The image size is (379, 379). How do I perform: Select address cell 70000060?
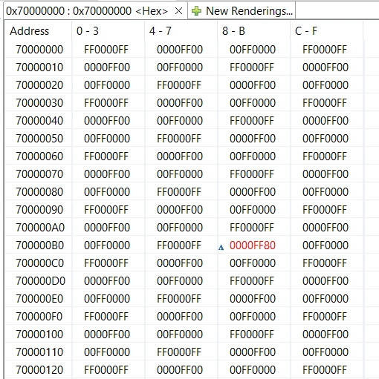pos(39,156)
